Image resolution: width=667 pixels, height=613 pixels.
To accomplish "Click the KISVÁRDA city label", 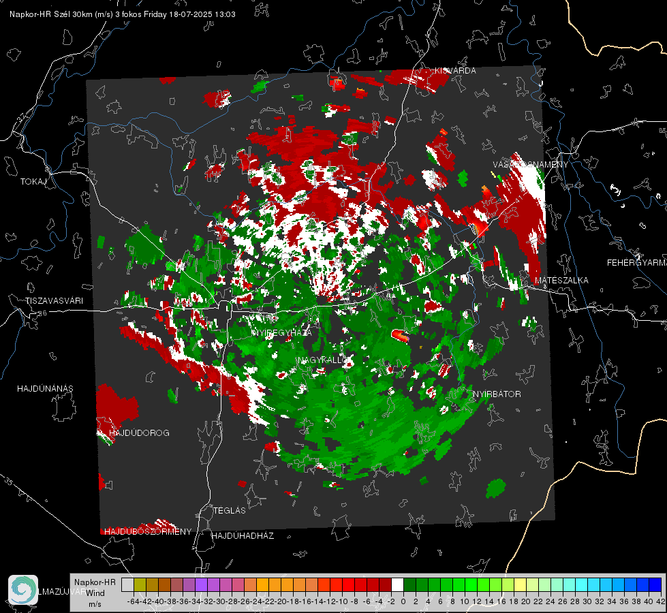I will tap(455, 71).
